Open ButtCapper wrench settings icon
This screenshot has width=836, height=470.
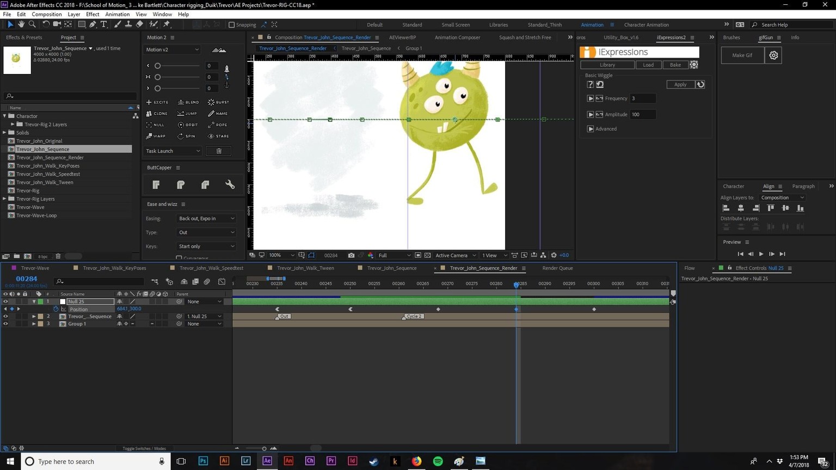pyautogui.click(x=230, y=185)
